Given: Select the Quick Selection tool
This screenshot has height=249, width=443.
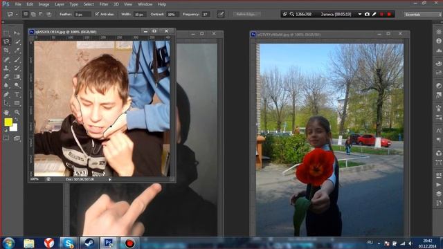Looking at the screenshot, I should coord(17,41).
